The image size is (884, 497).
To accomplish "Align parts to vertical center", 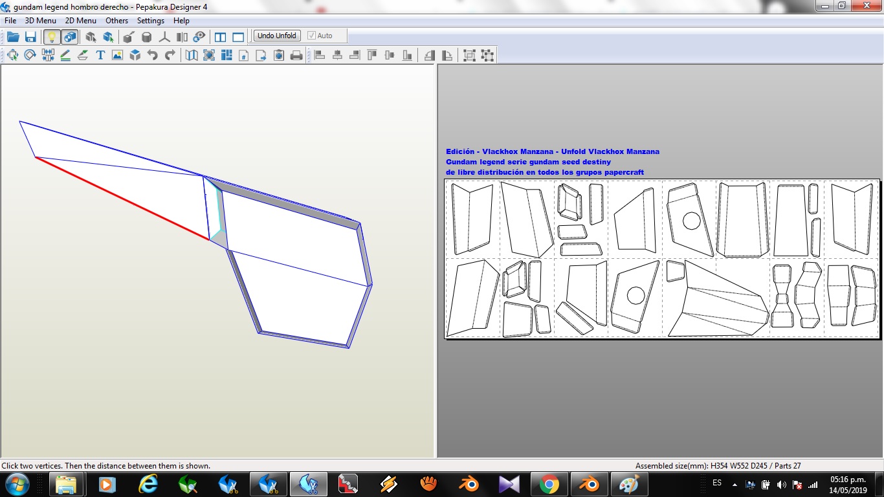I will pos(390,56).
